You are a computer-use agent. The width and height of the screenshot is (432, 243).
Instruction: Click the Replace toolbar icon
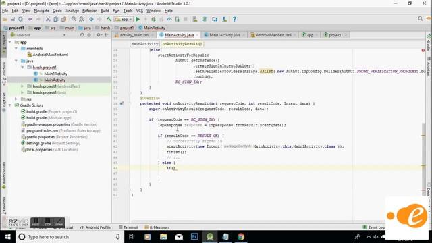[x=82, y=19]
